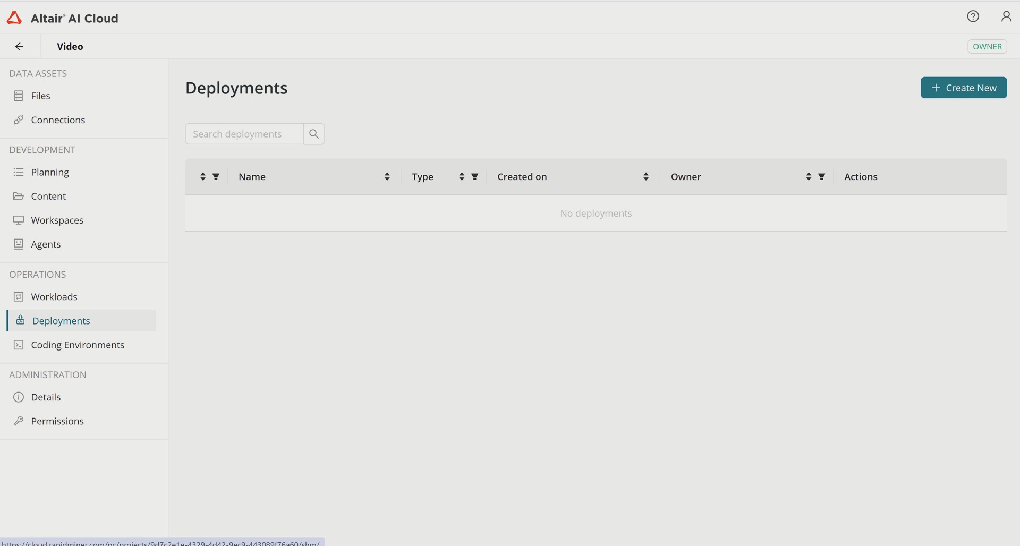Click the Altair logo icon
This screenshot has height=546, width=1020.
[x=14, y=18]
